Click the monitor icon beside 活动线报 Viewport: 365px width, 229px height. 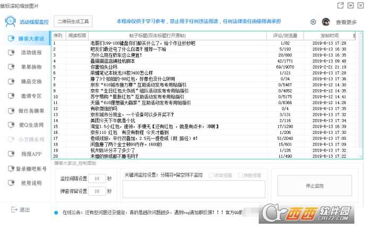click(x=12, y=53)
